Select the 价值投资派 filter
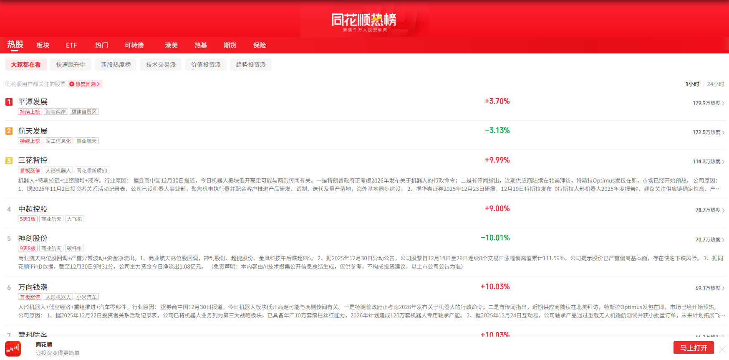The image size is (729, 360). coord(206,65)
